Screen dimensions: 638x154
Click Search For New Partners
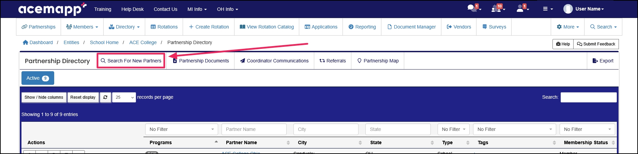[131, 61]
